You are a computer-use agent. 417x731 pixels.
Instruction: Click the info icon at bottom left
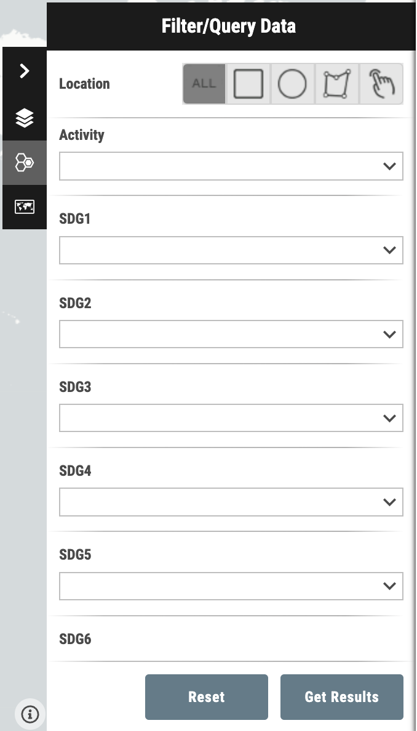[30, 714]
